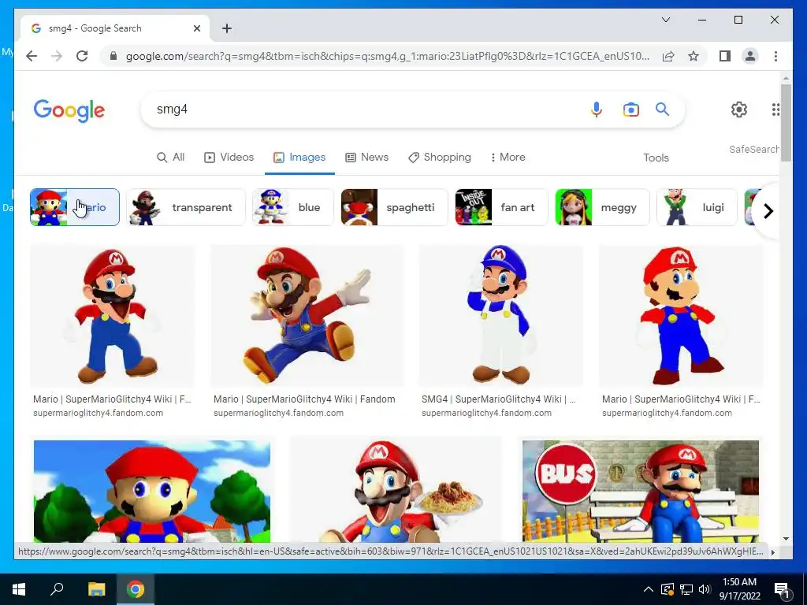Search by image with the camera icon
This screenshot has width=807, height=605.
[x=631, y=109]
